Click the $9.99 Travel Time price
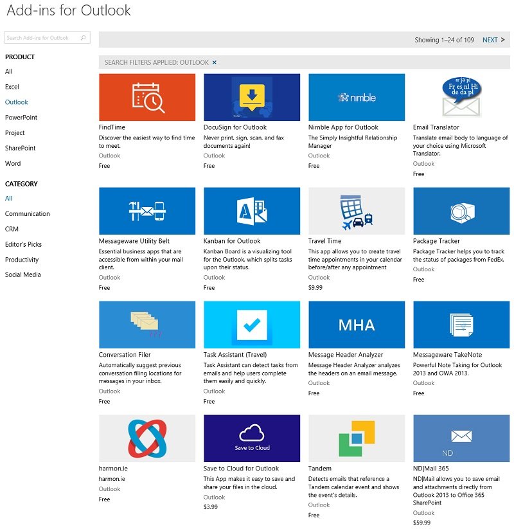The width and height of the screenshot is (514, 529). [315, 288]
